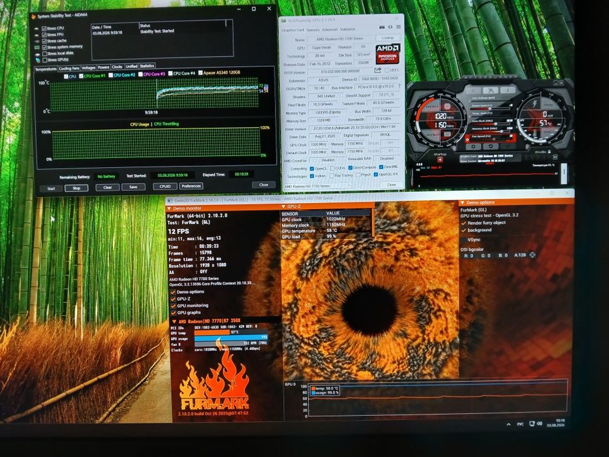Click the Save button in AIDA64
Image resolution: width=609 pixels, height=457 pixels.
[x=133, y=187]
